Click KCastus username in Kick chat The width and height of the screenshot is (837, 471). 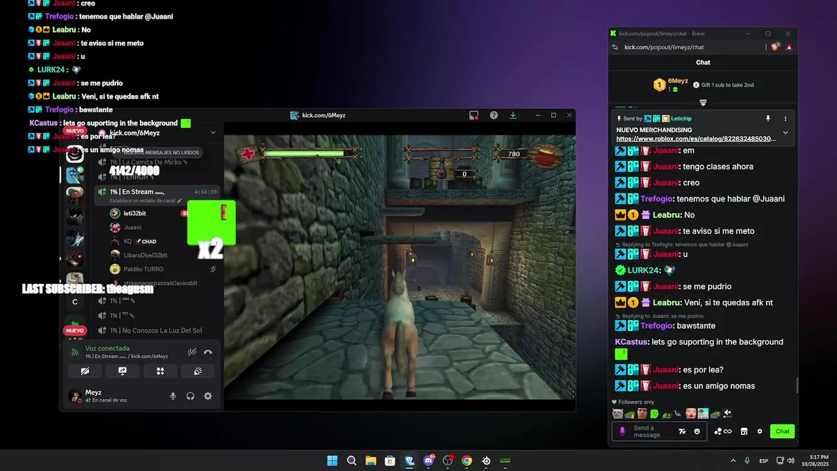[x=632, y=341]
